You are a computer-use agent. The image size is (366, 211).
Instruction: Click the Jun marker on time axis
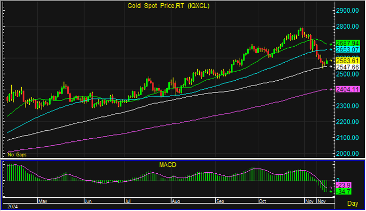(88, 201)
